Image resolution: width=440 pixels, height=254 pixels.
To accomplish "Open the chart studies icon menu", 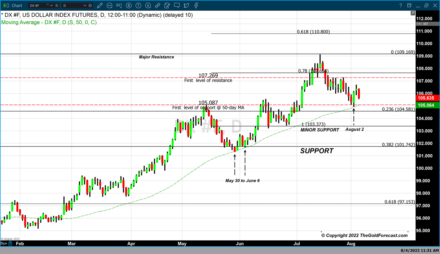I will 110,5.
